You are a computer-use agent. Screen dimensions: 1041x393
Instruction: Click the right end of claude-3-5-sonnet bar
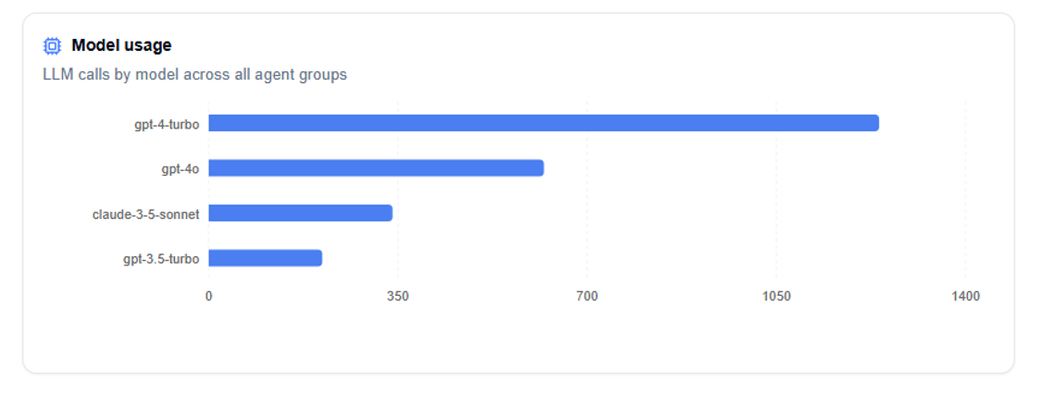click(390, 213)
